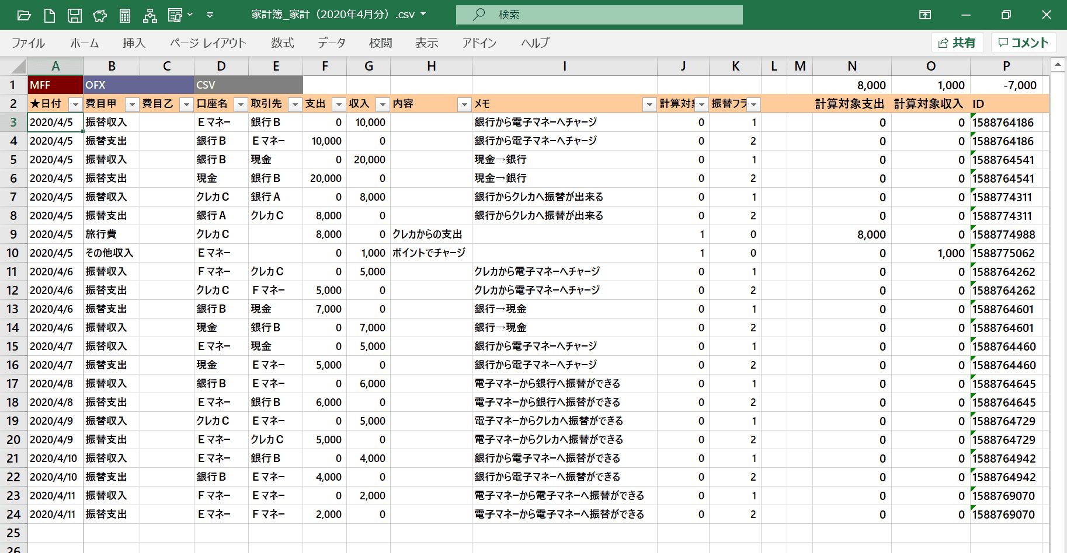Open the ヘルプ tab

coord(536,43)
